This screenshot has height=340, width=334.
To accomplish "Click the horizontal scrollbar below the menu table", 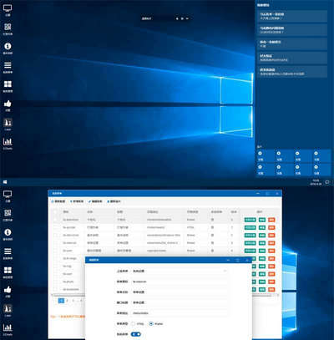I will 164,295.
